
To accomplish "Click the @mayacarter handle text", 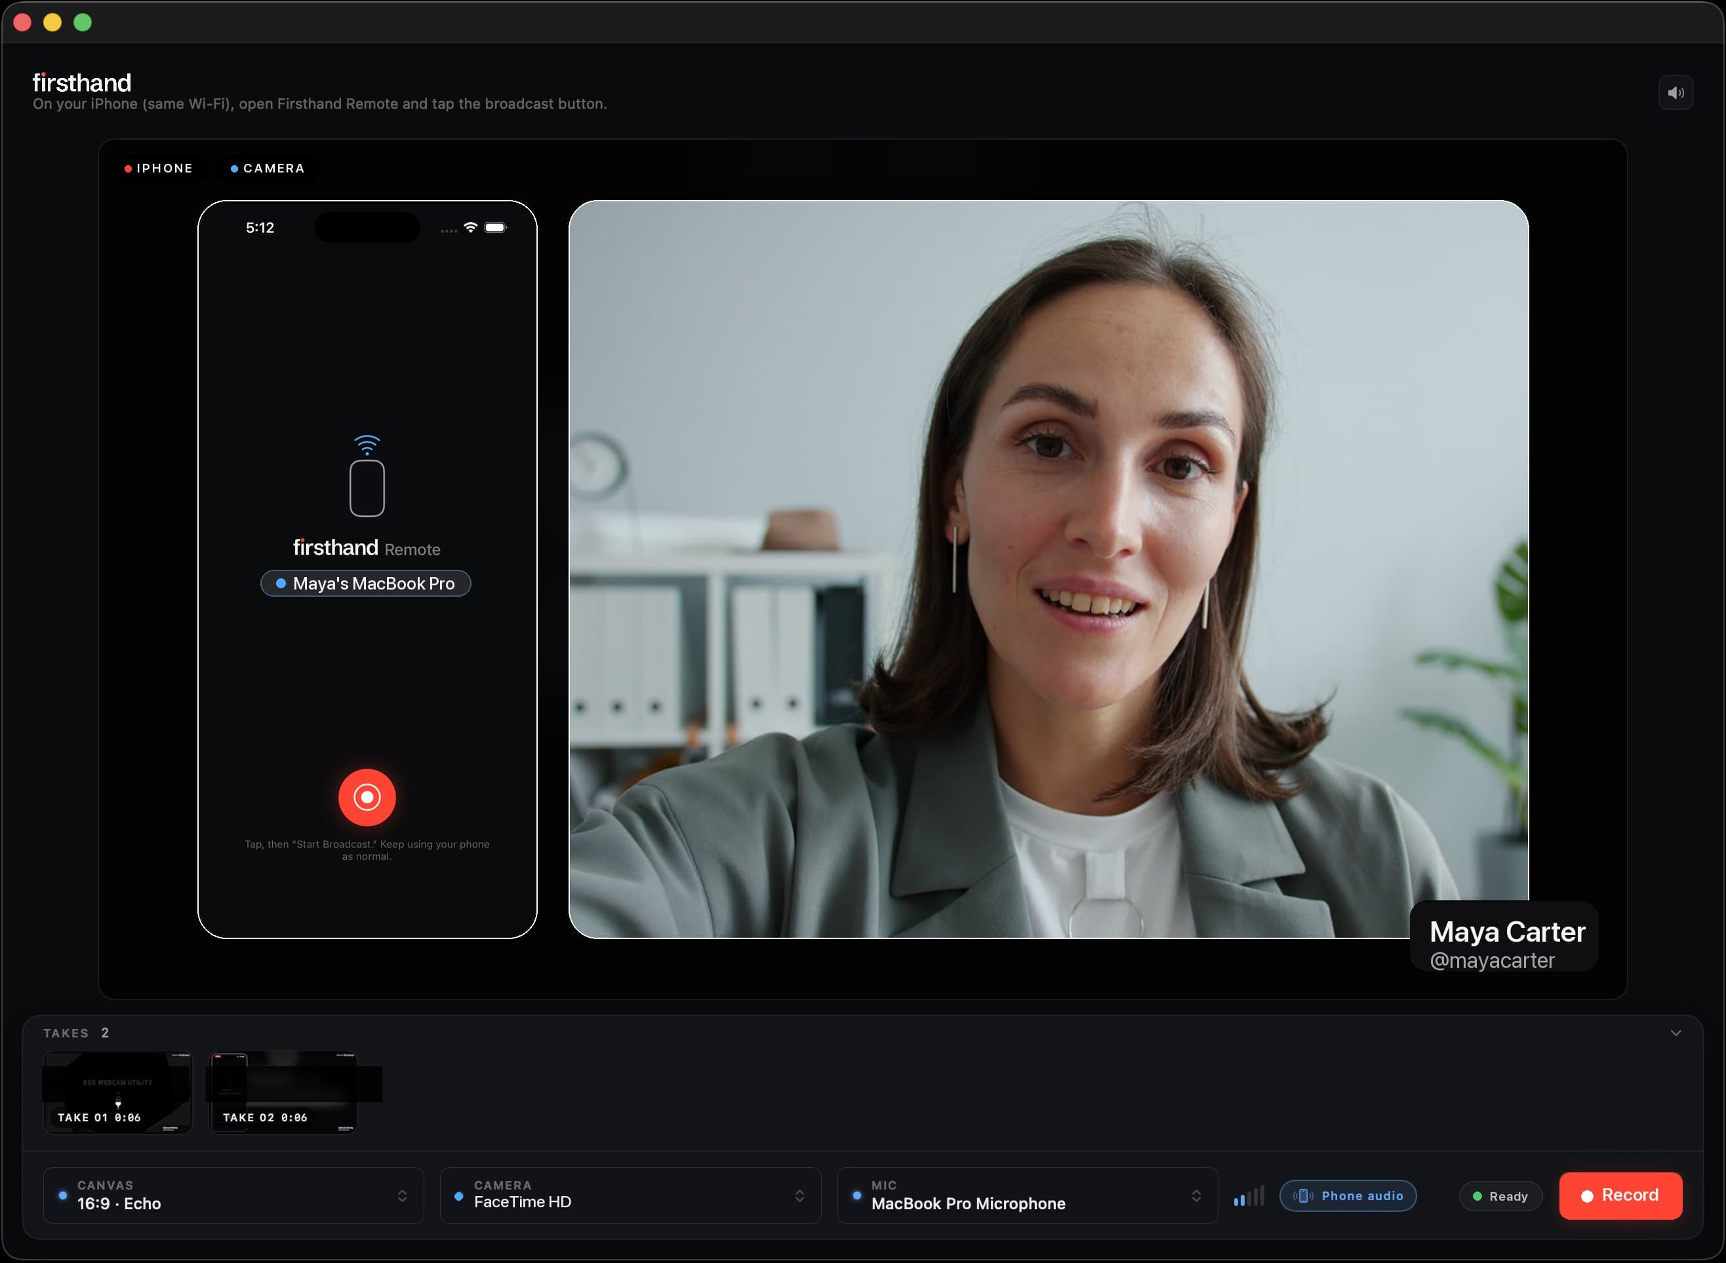I will [1491, 960].
